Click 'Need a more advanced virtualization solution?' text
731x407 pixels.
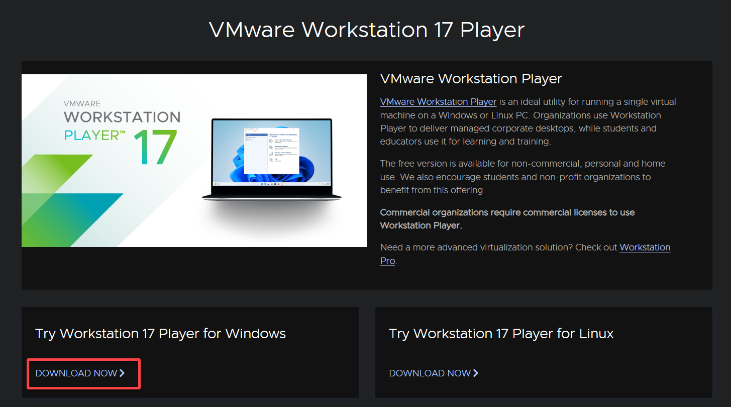tap(476, 247)
